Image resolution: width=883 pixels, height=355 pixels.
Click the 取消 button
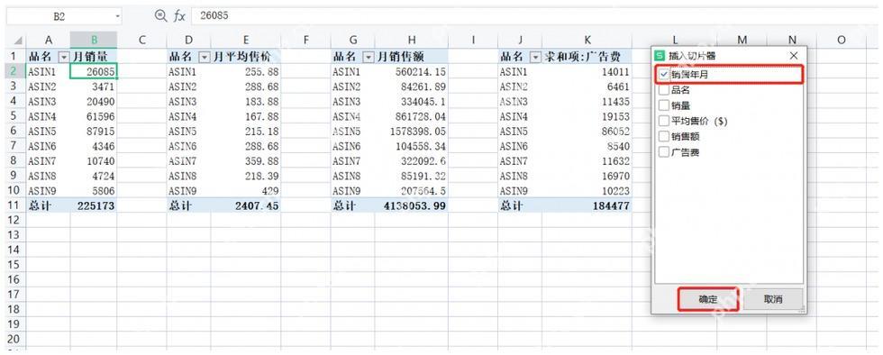773,300
